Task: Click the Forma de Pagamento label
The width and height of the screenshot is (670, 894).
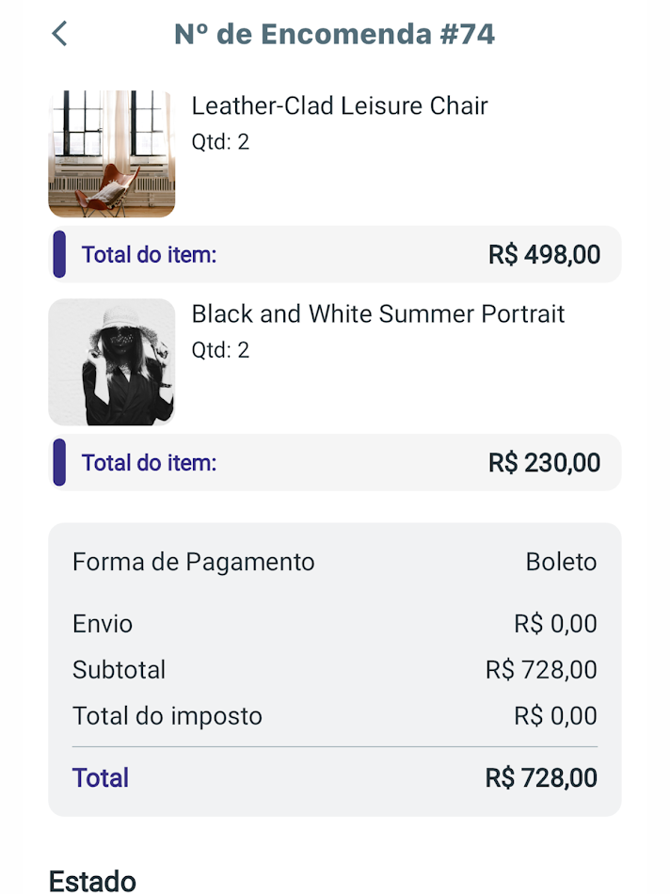Action: pyautogui.click(x=194, y=562)
